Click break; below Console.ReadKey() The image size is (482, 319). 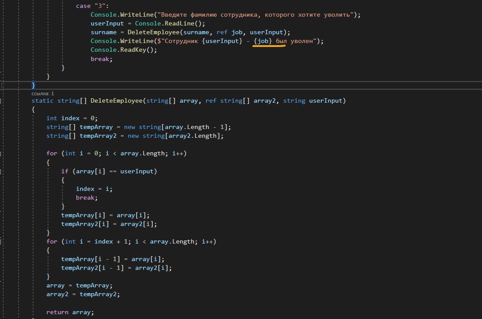coord(101,59)
